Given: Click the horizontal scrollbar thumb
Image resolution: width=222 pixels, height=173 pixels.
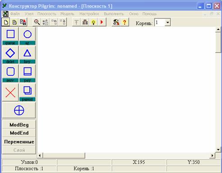Looking at the screenshot, I should [64, 155].
